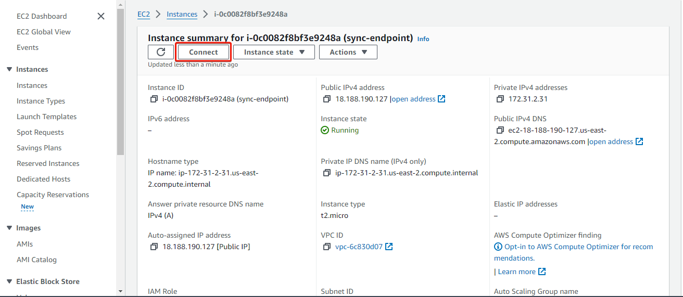Select Launch Templates in sidebar
The width and height of the screenshot is (683, 297).
(x=46, y=117)
